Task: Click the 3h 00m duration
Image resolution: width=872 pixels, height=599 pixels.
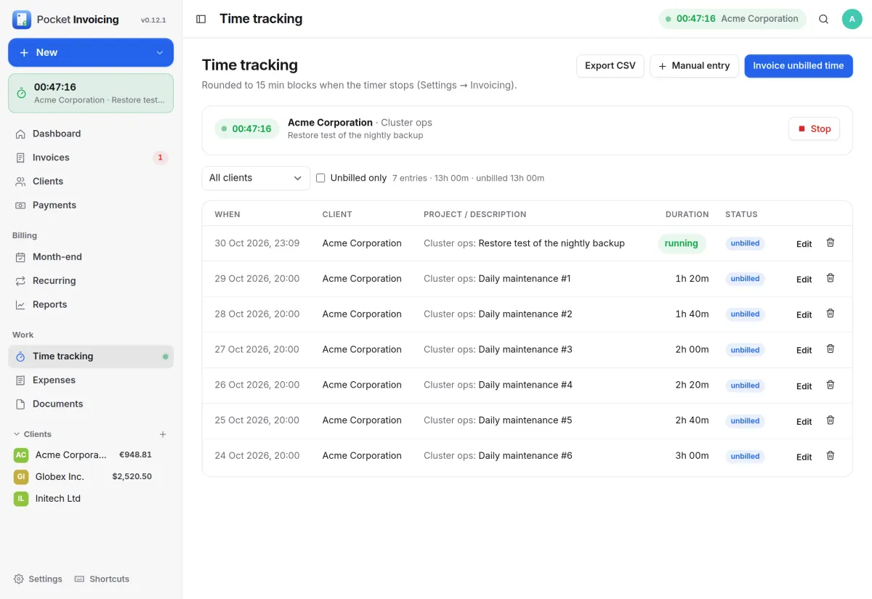Action: [692, 456]
